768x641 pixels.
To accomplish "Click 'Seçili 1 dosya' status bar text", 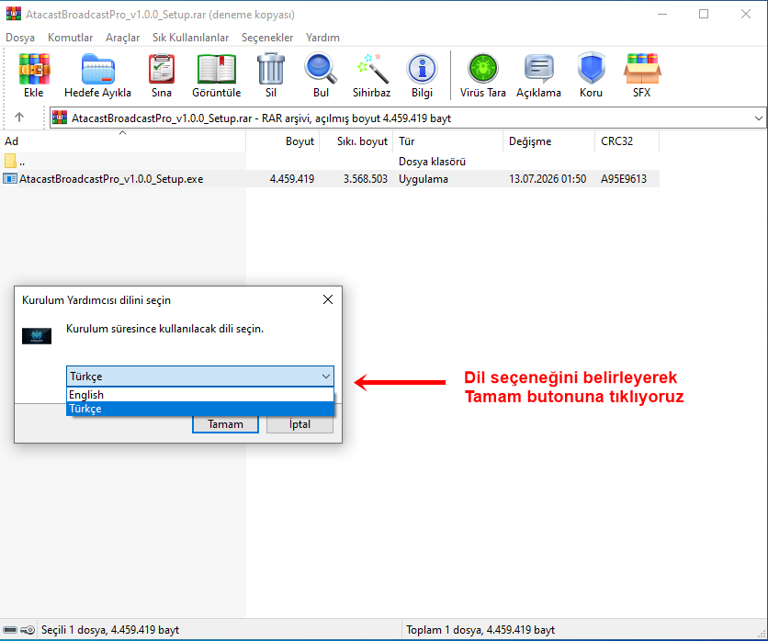I will pos(110,630).
